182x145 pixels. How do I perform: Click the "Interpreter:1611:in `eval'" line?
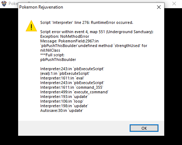point(62,78)
